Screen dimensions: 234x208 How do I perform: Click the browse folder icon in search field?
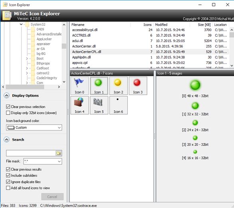[x=58, y=153]
